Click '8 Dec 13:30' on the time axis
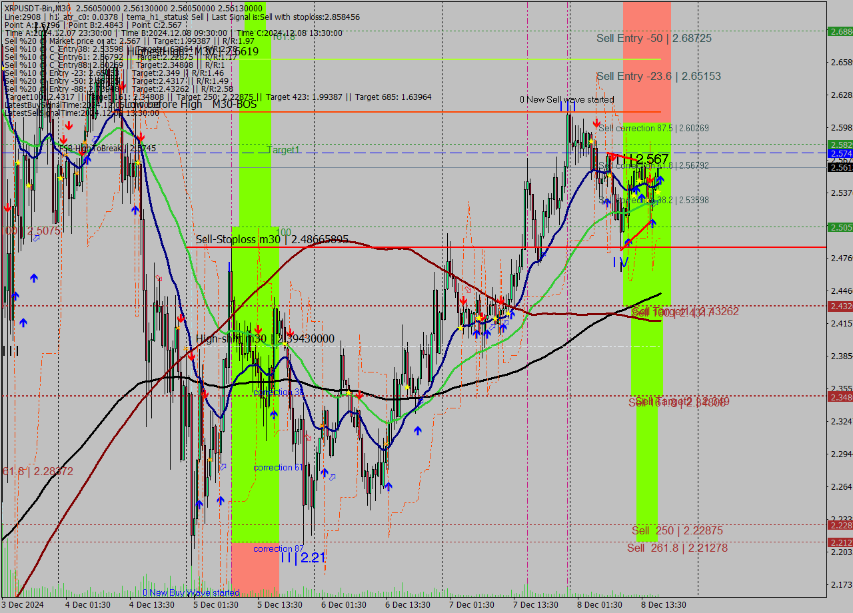This screenshot has height=613, width=853. point(664,605)
